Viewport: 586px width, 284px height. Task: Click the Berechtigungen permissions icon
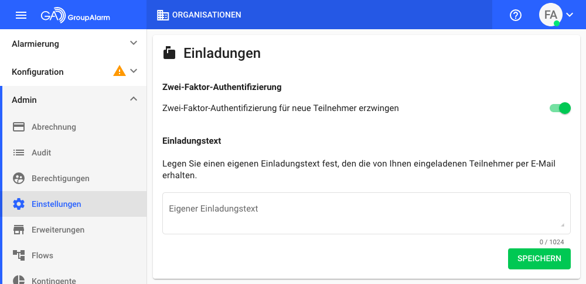point(19,178)
